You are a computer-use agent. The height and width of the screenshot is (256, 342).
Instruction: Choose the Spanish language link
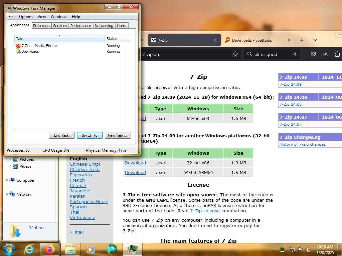click(78, 207)
